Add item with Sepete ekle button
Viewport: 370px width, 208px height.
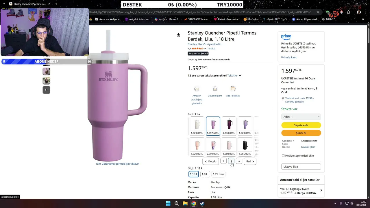coord(301,125)
